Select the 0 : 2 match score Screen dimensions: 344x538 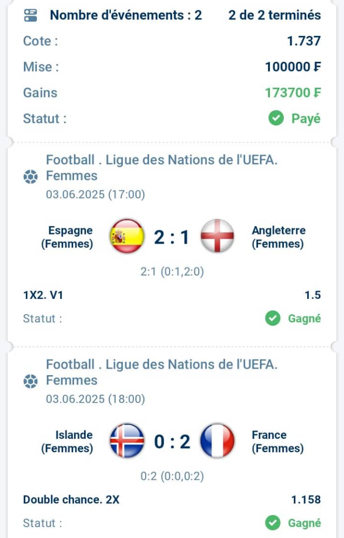172,441
